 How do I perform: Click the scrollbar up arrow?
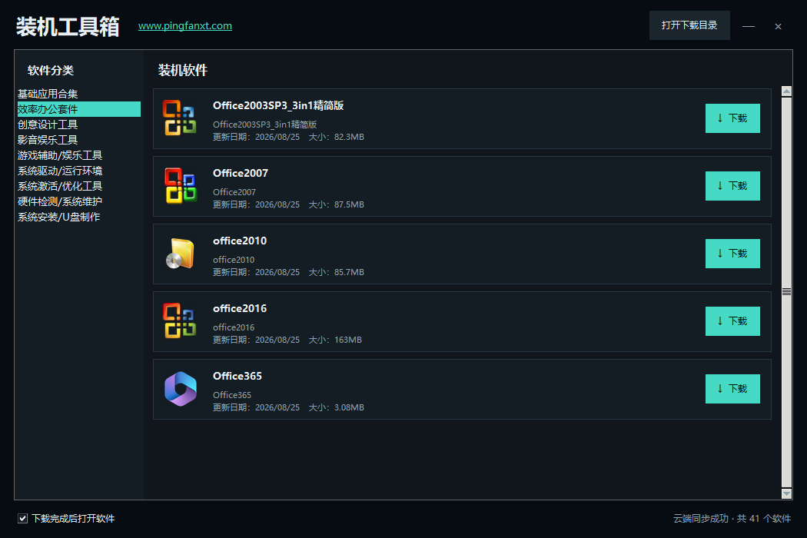pos(786,91)
